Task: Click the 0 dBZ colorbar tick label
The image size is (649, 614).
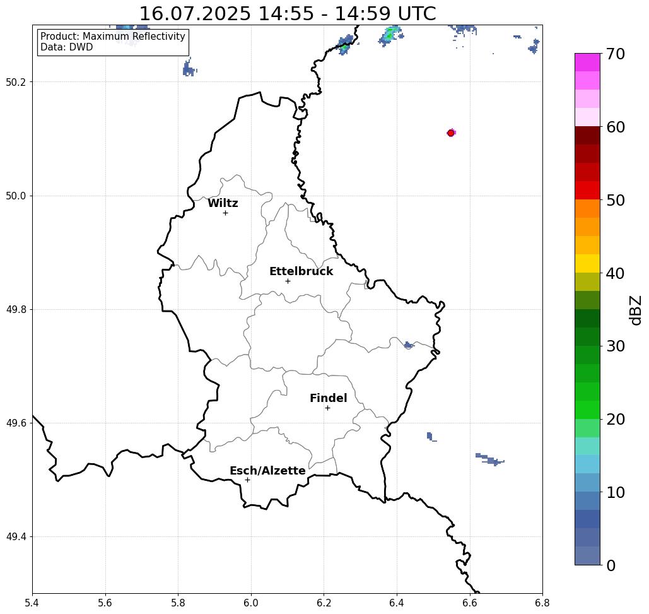Action: coord(611,565)
